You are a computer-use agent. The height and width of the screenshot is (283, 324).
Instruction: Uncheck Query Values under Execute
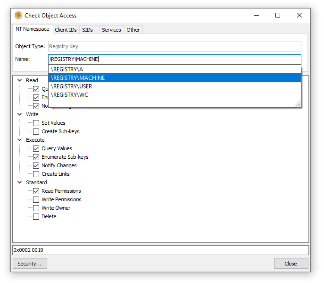(x=36, y=148)
